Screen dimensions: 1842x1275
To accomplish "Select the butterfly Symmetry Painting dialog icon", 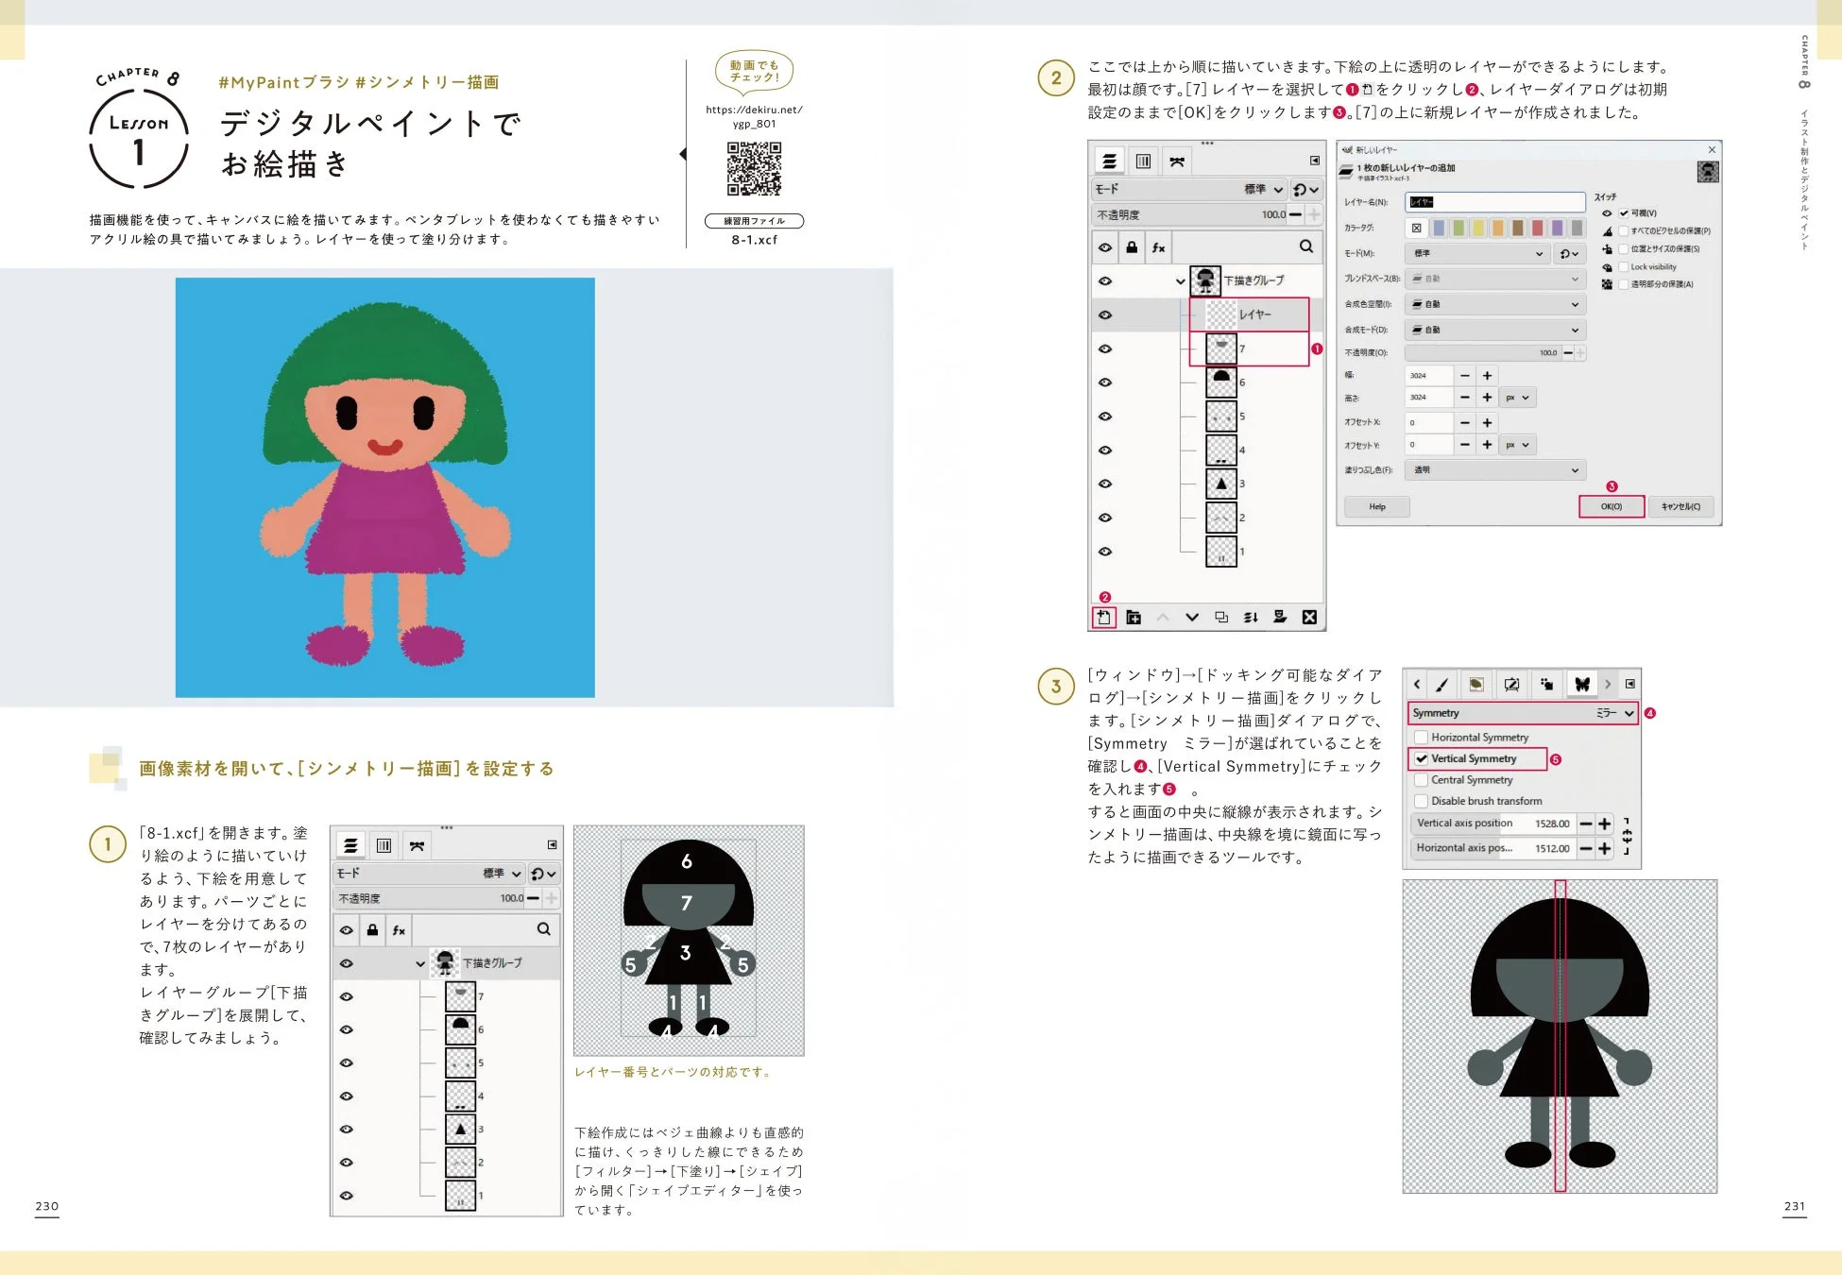I will pyautogui.click(x=1582, y=685).
